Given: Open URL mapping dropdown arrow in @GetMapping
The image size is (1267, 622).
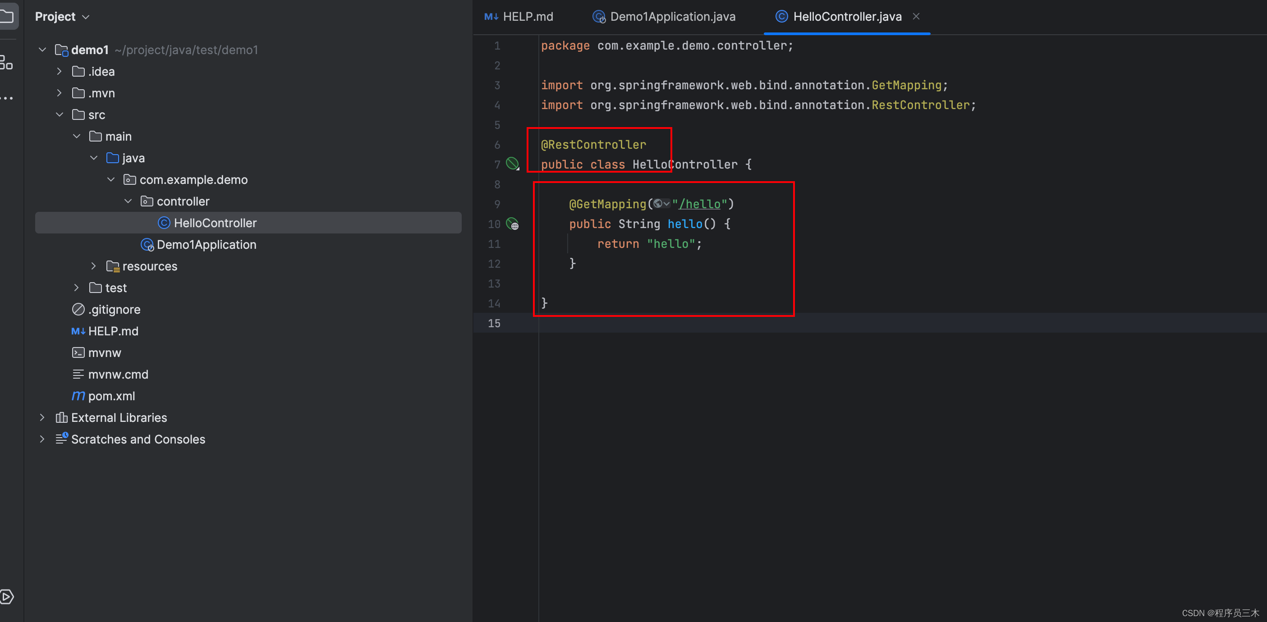Looking at the screenshot, I should [x=666, y=204].
